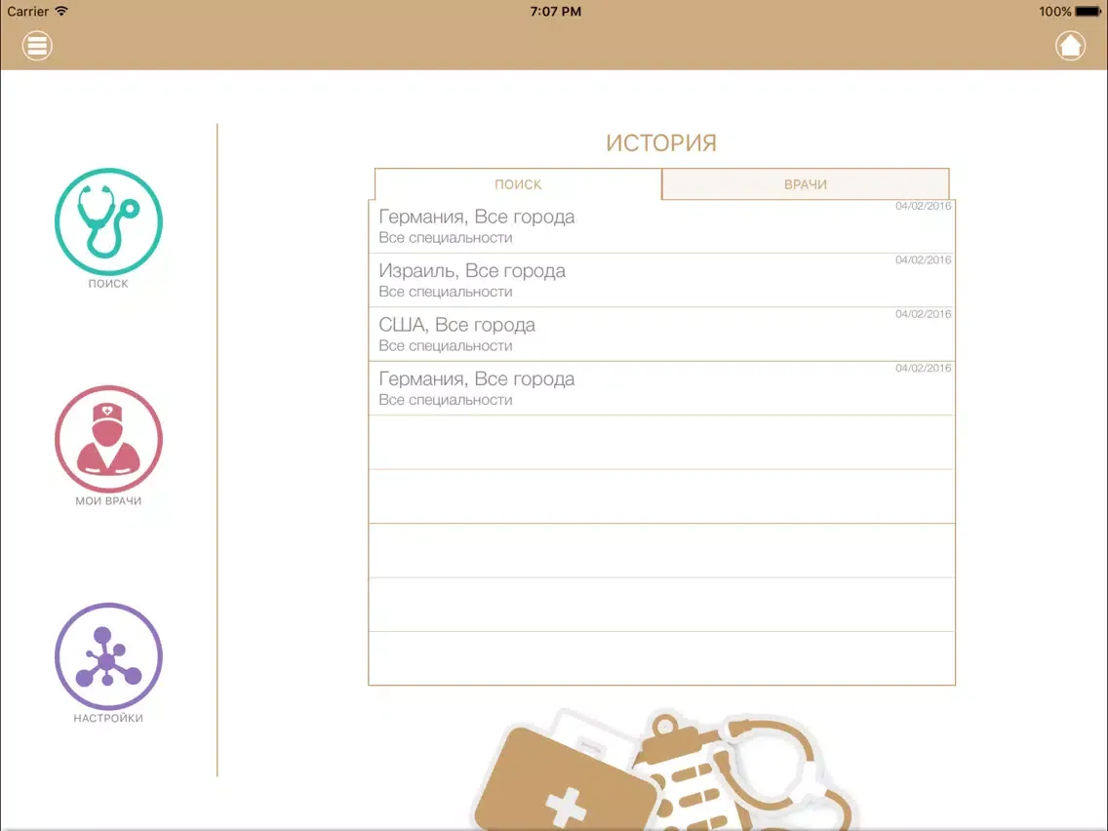The width and height of the screenshot is (1108, 831).
Task: Open the hamburger menu icon
Action: 37,46
